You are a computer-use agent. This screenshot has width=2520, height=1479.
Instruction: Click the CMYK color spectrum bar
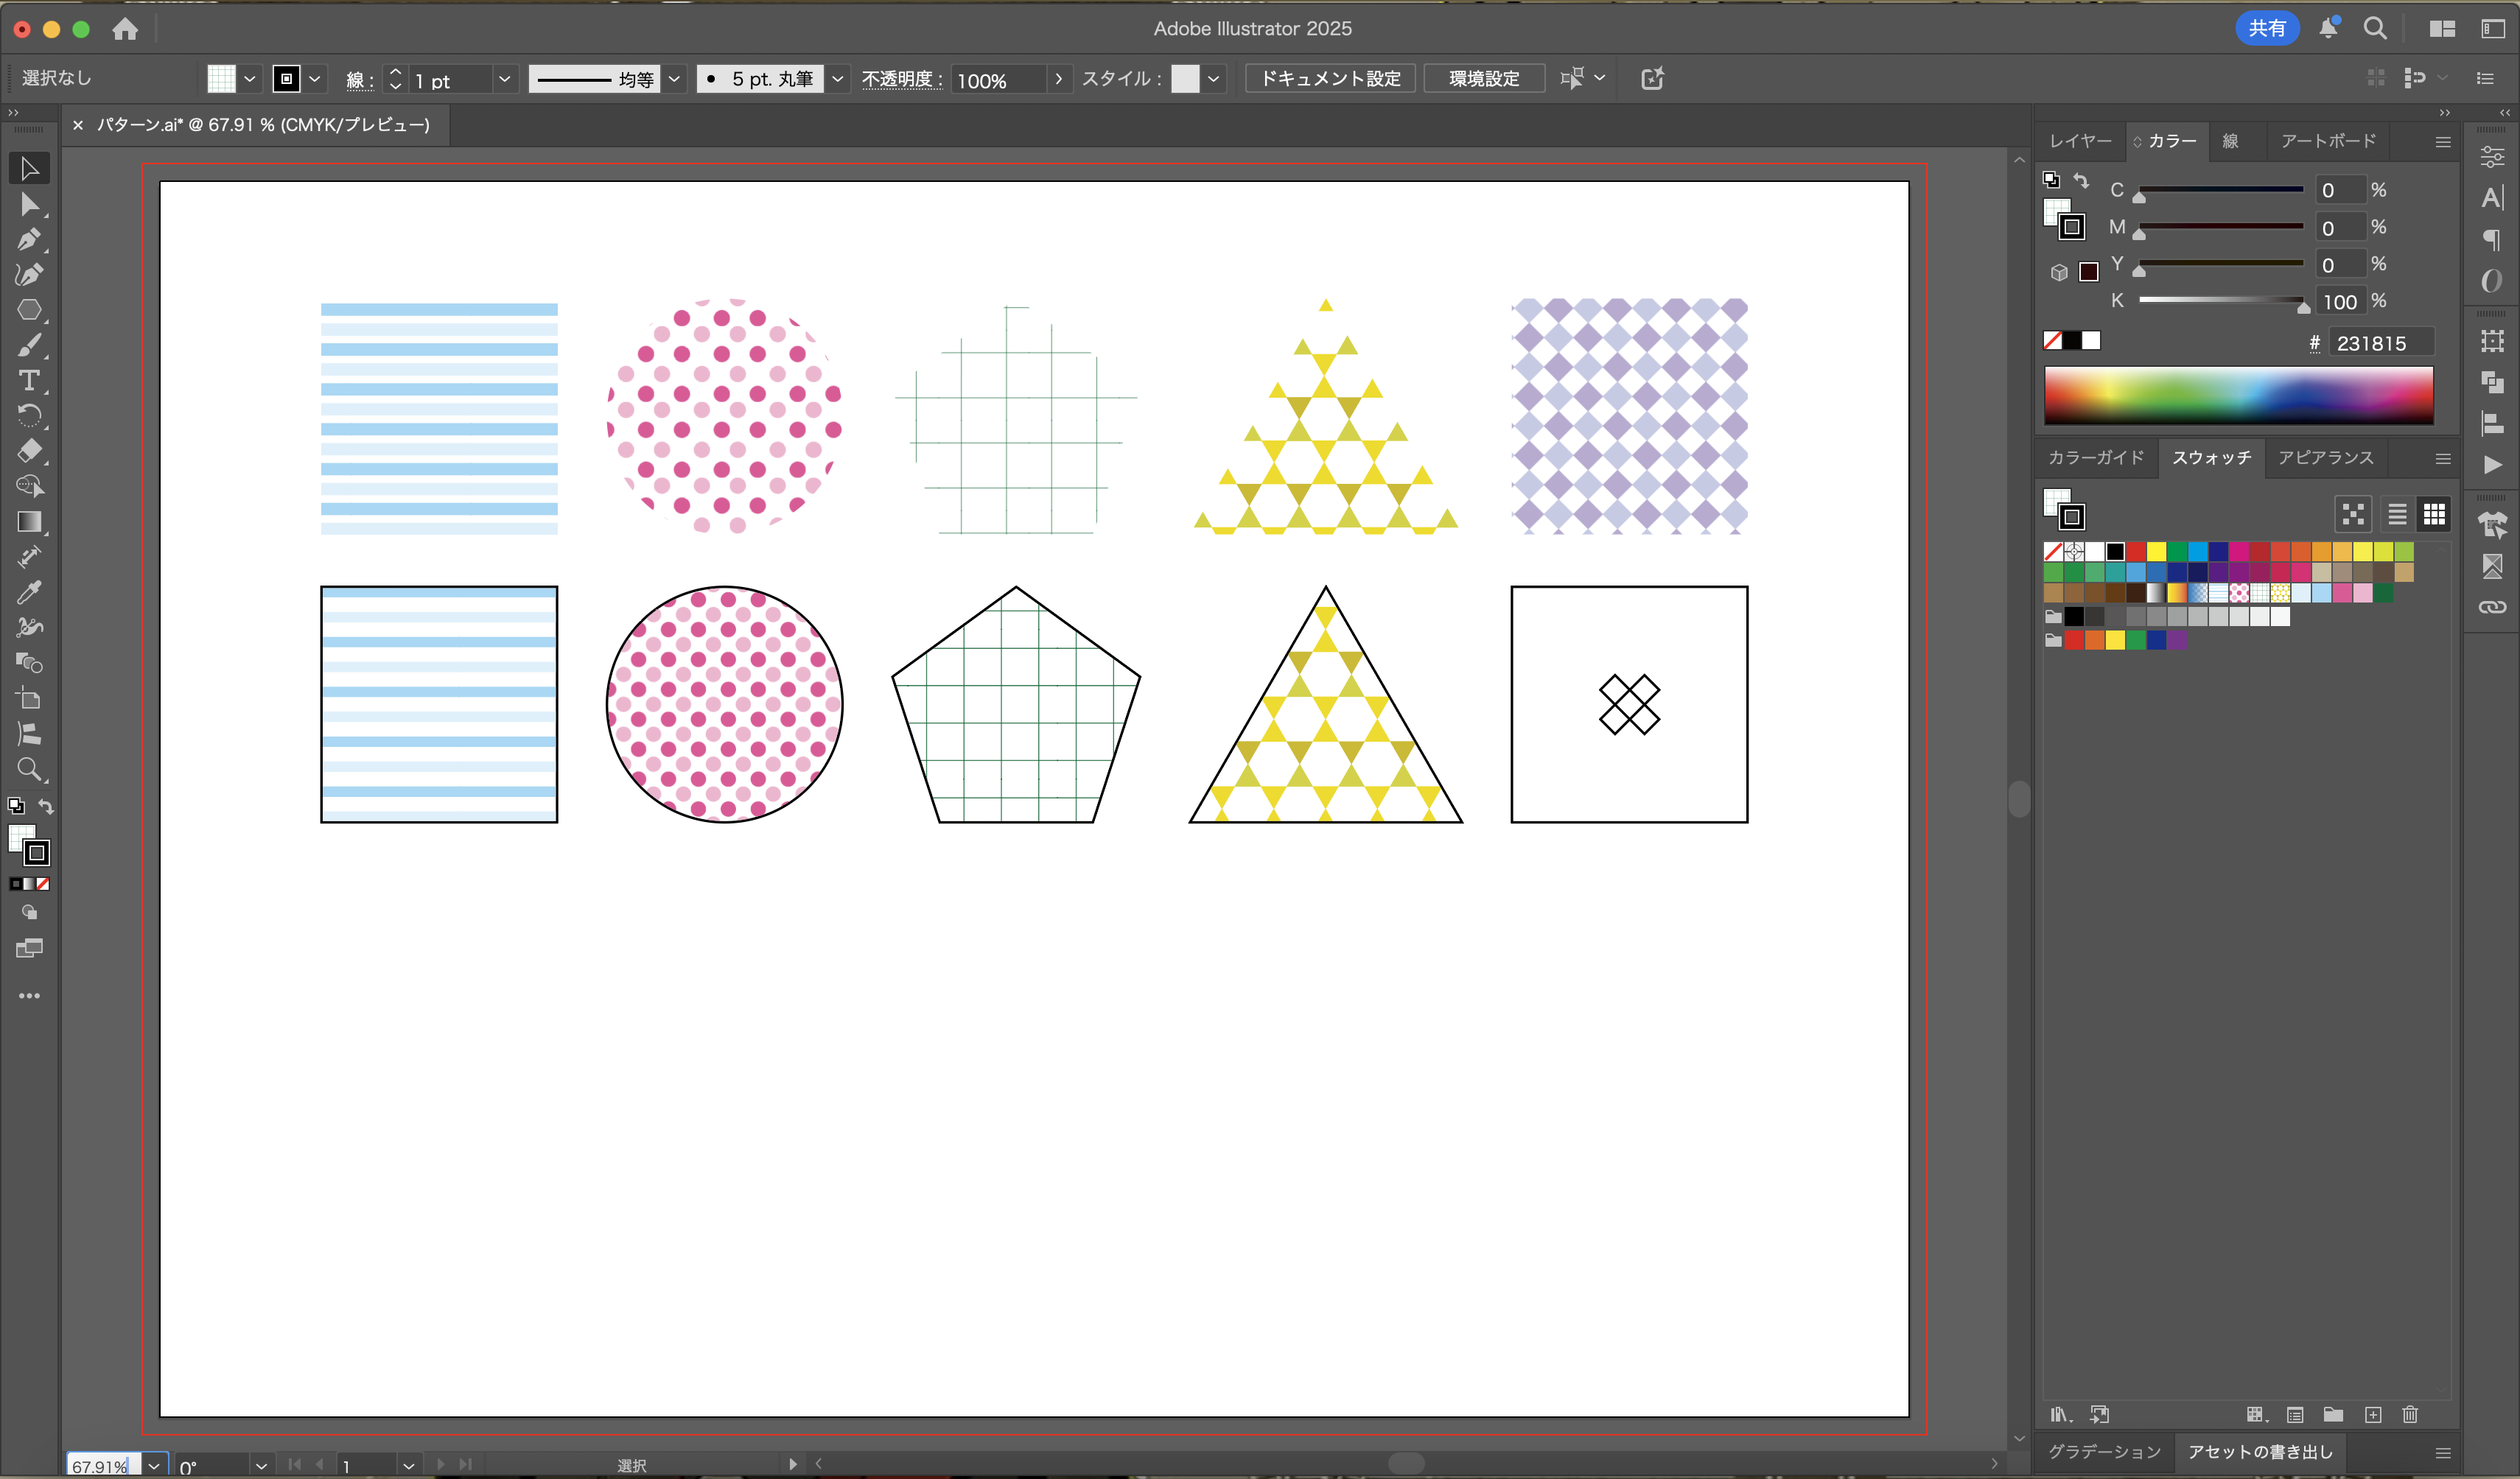2238,395
